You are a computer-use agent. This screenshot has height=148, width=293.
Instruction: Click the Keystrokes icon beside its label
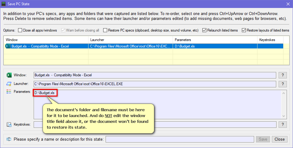[9, 125]
